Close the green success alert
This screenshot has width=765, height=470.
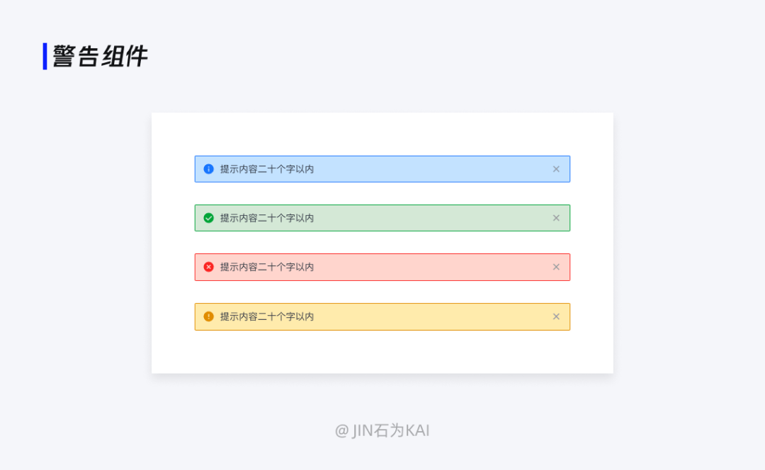point(556,218)
